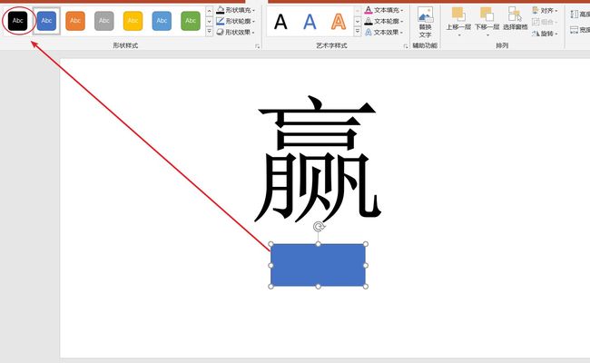
Task: Expand the full WordArt styles gallery
Action: [358, 32]
